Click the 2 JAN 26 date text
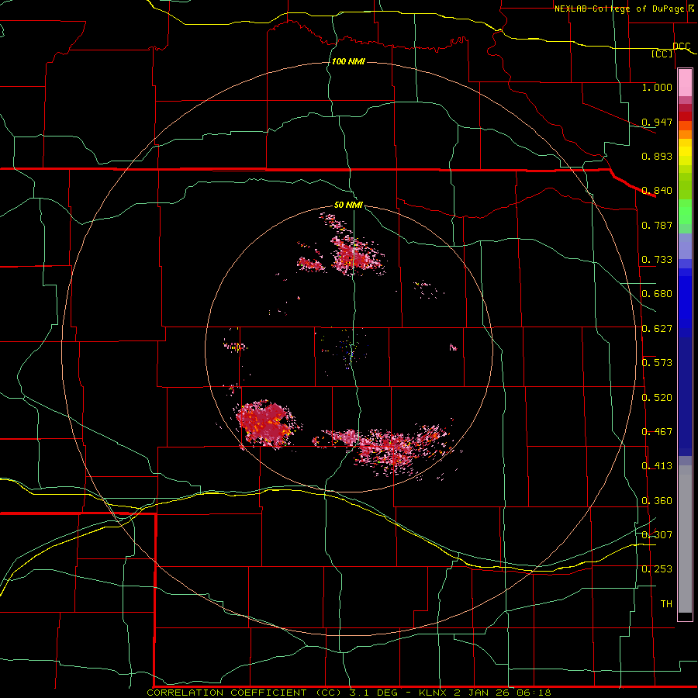698x698 pixels. pos(481,693)
